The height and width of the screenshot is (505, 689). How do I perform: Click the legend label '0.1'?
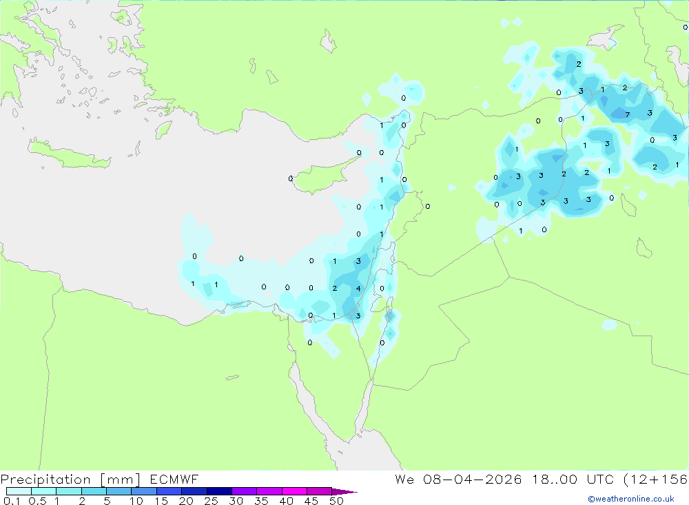(12, 501)
